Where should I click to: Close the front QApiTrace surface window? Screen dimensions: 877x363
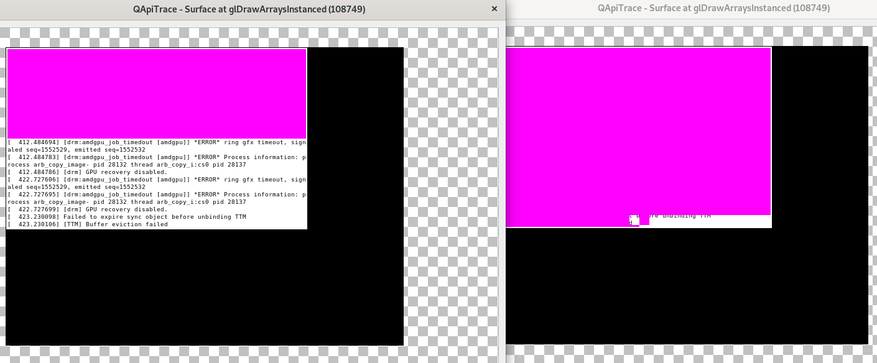pyautogui.click(x=494, y=9)
